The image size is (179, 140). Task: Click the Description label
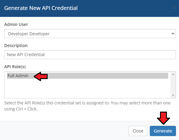click(x=16, y=46)
